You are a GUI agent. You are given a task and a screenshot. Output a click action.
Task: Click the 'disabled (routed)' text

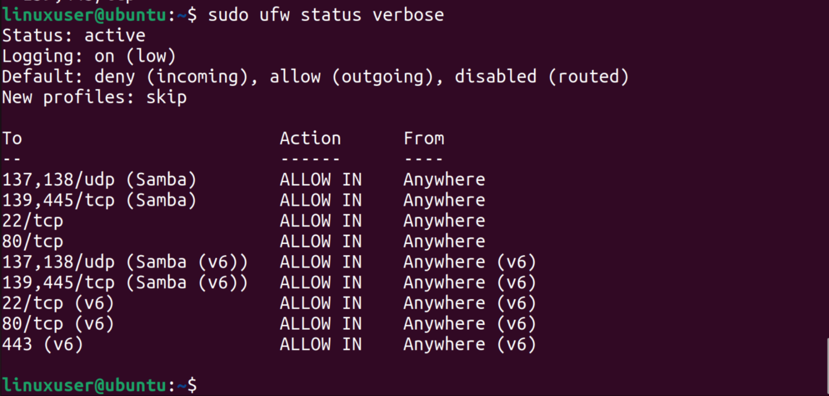(542, 77)
